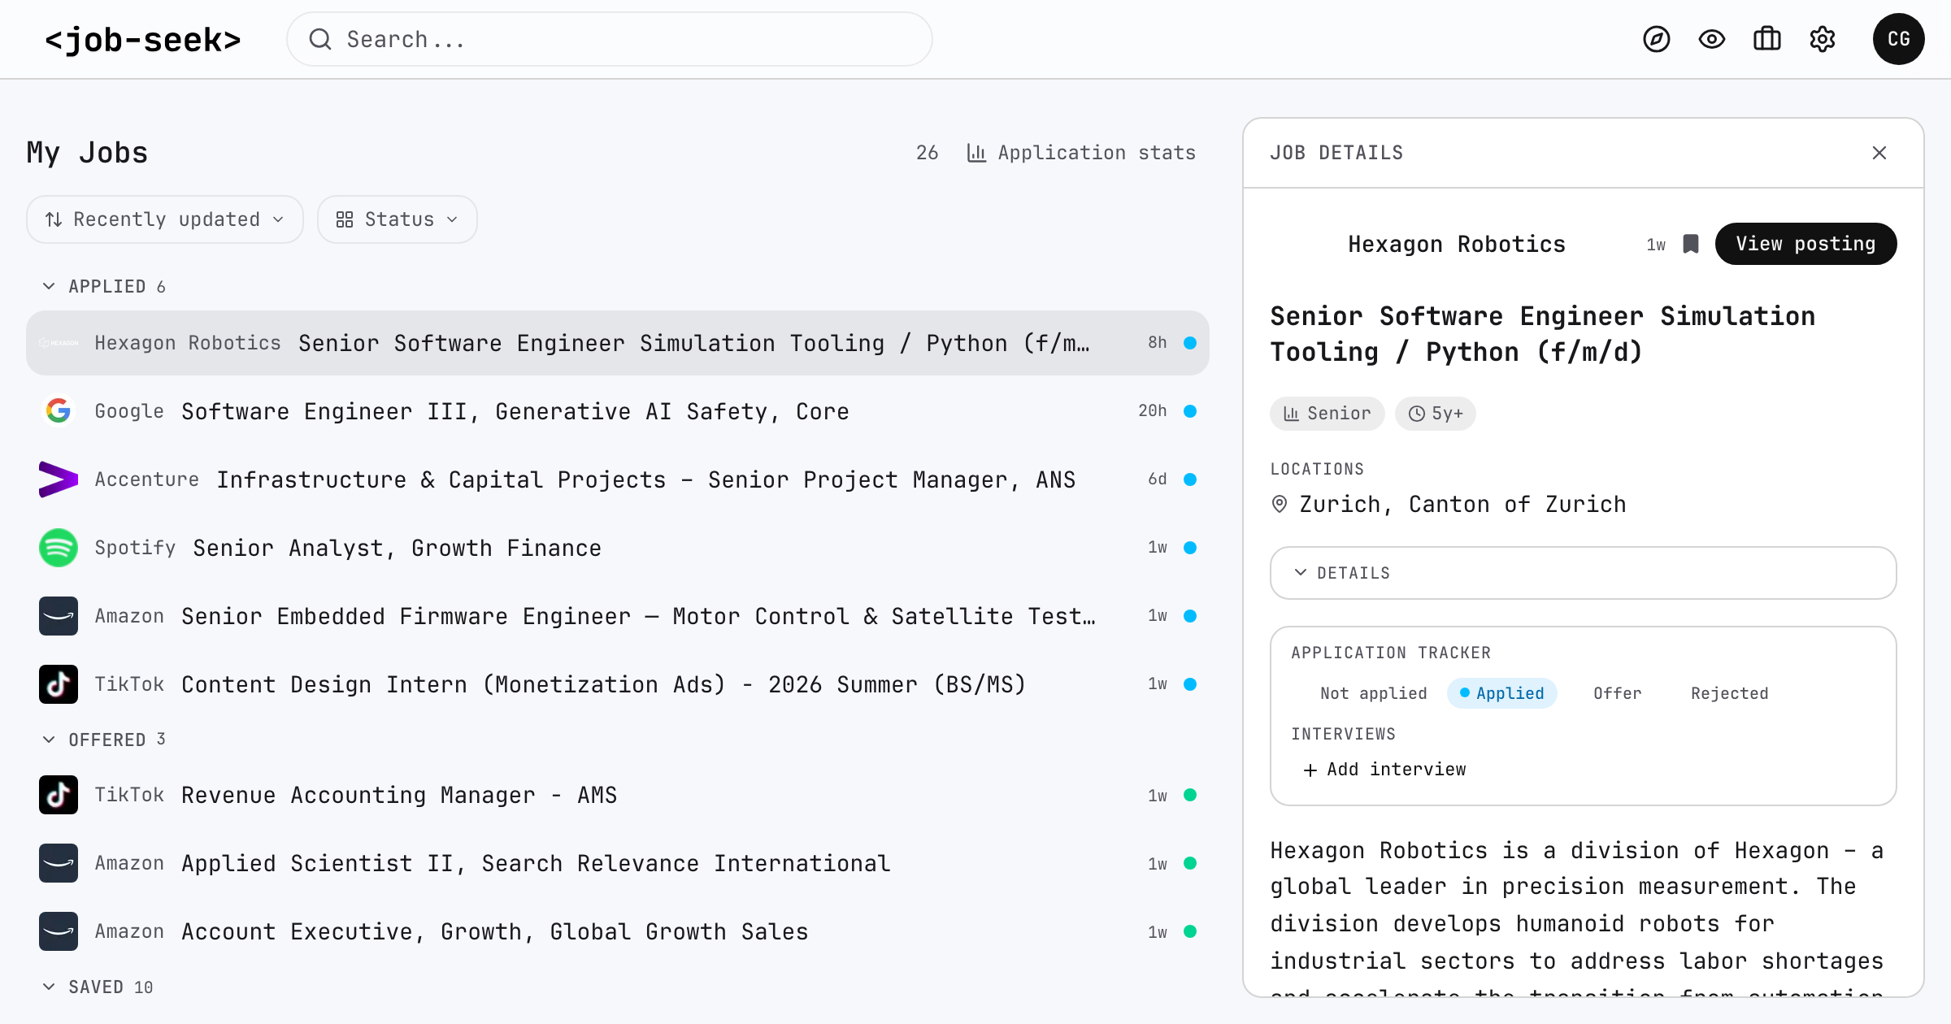1951x1024 pixels.
Task: Click blue status dot on Google row
Action: [x=1190, y=411]
